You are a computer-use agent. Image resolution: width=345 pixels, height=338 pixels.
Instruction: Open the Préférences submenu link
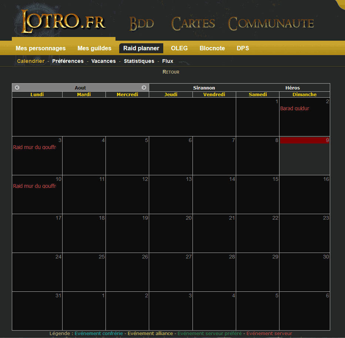[x=68, y=61]
